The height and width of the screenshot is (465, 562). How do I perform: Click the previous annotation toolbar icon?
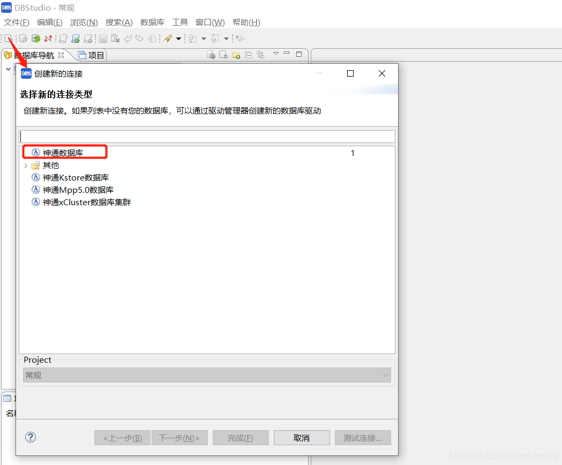tap(215, 39)
